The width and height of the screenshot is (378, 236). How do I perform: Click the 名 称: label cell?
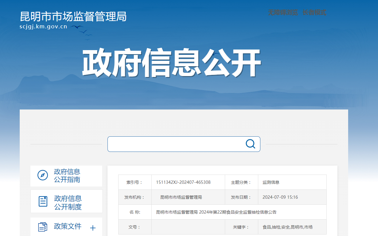tap(135, 212)
